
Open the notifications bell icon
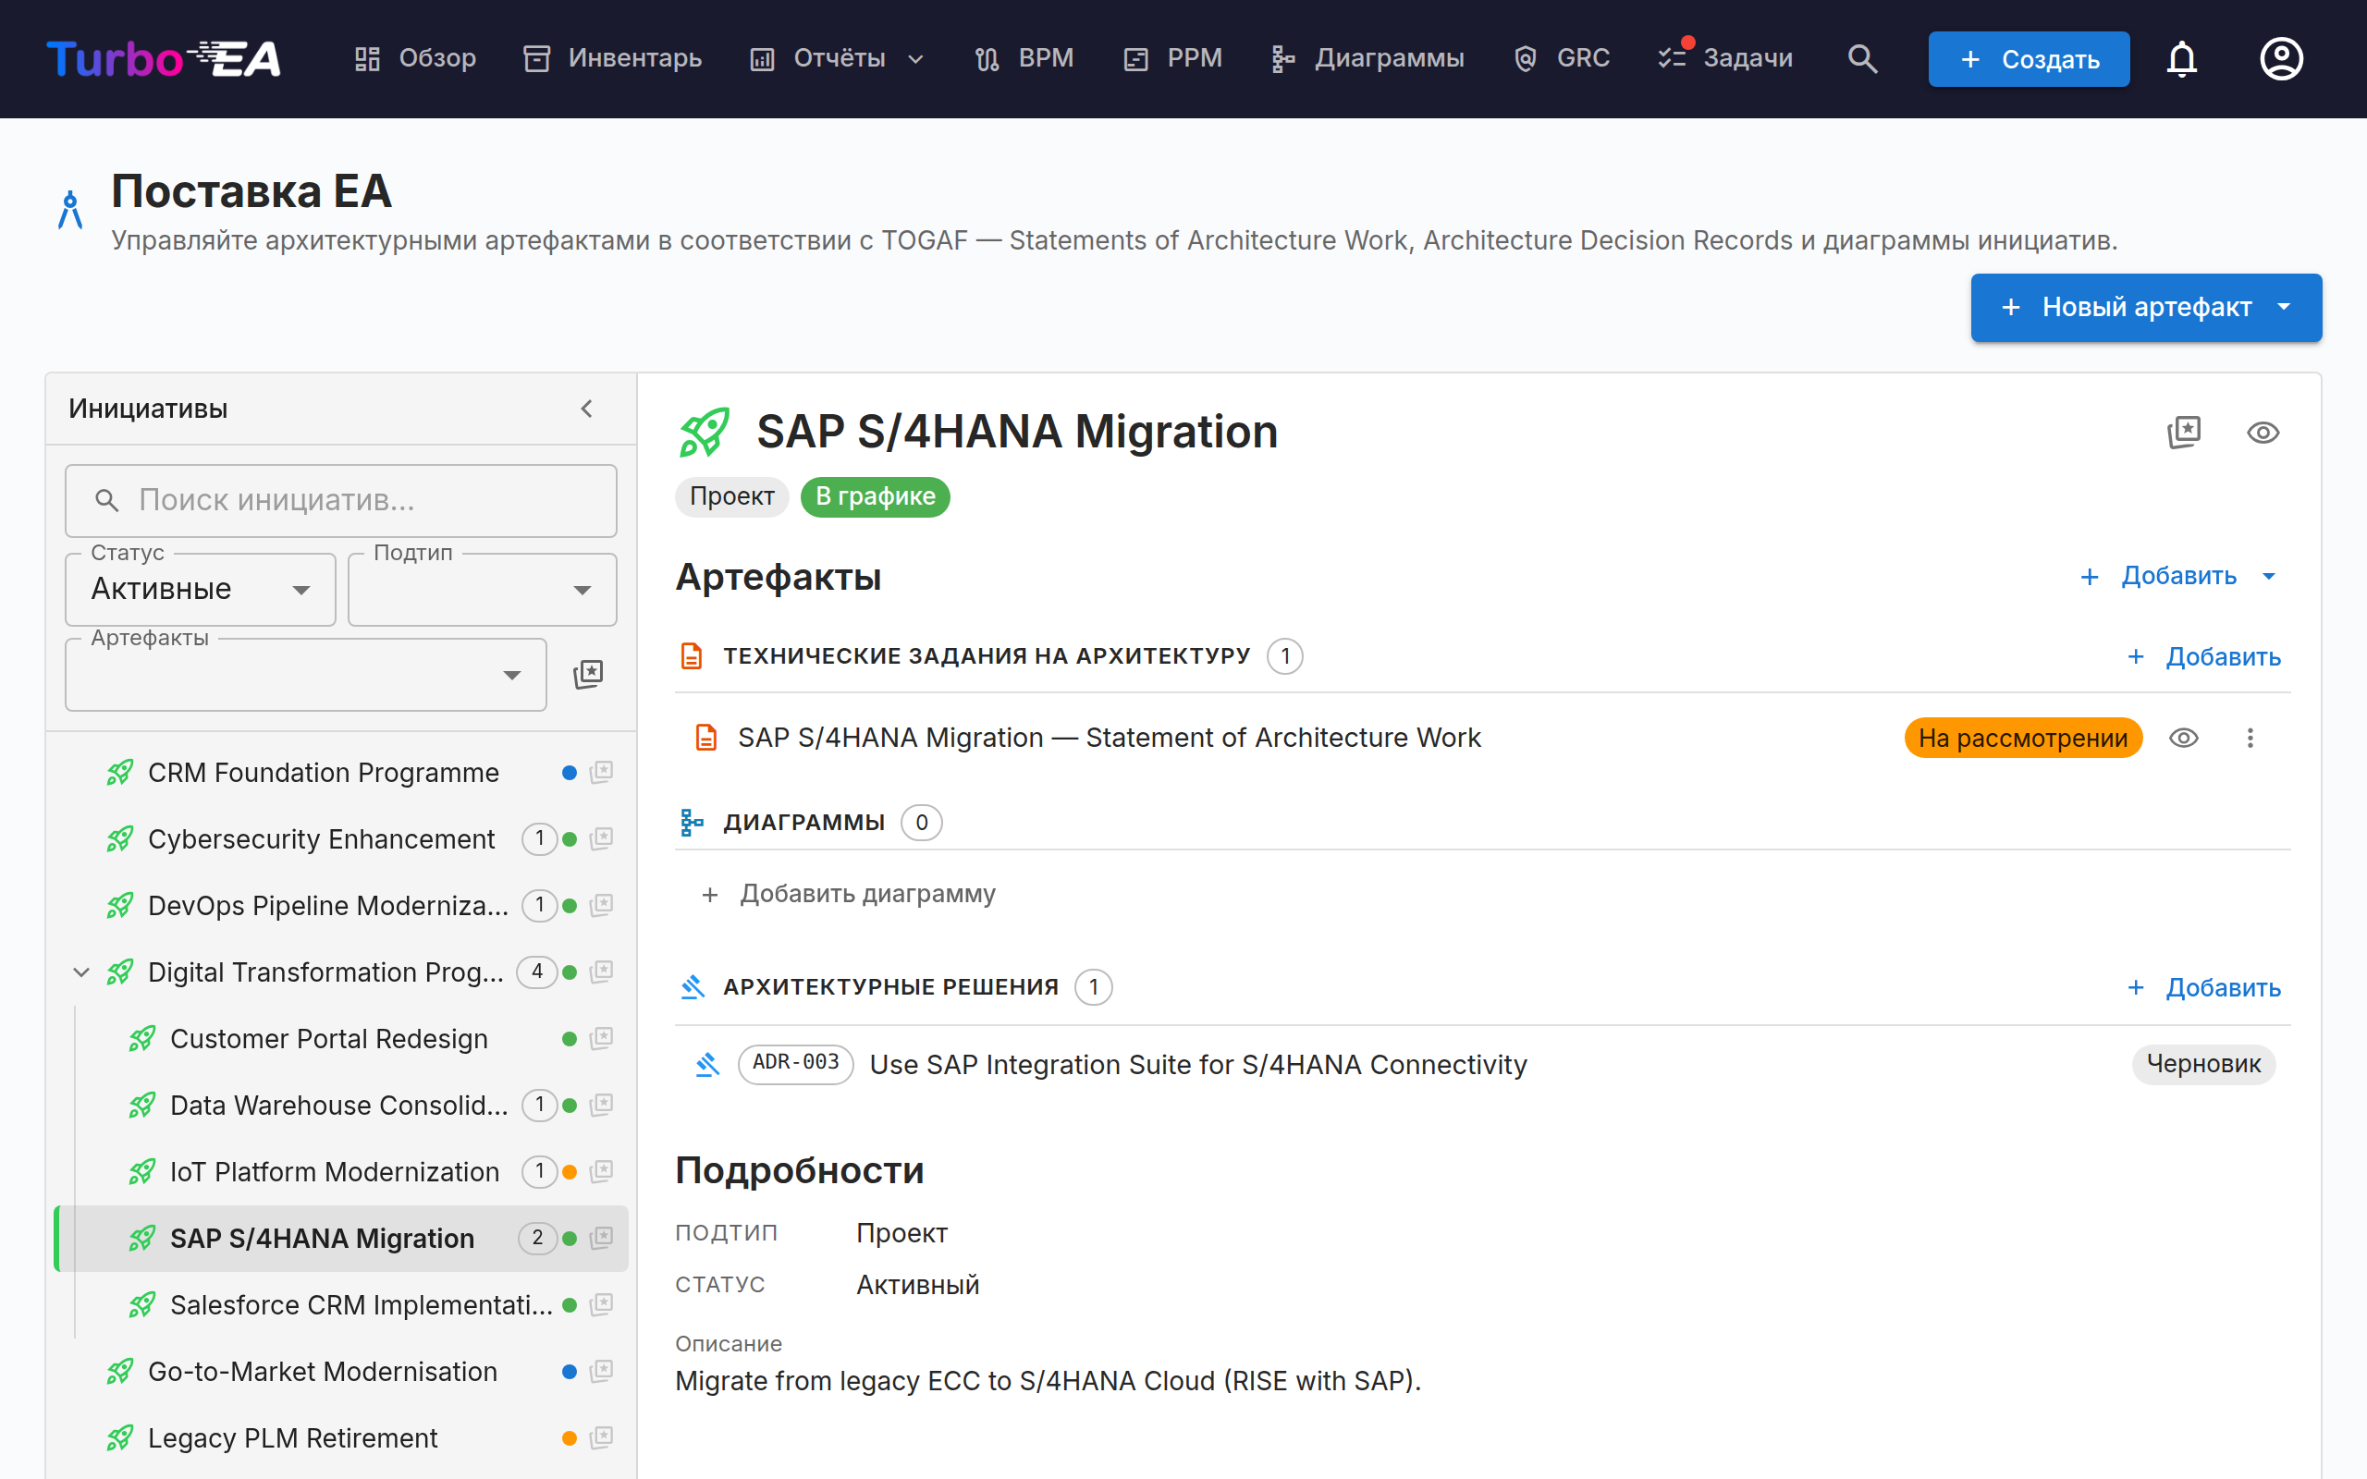click(x=2182, y=58)
